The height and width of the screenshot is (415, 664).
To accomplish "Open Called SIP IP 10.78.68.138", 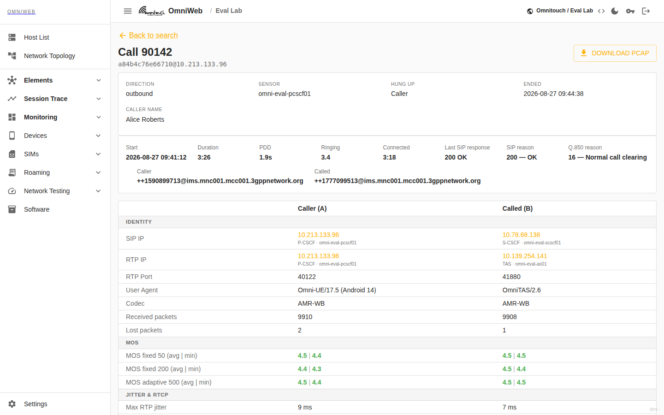I will pos(521,235).
